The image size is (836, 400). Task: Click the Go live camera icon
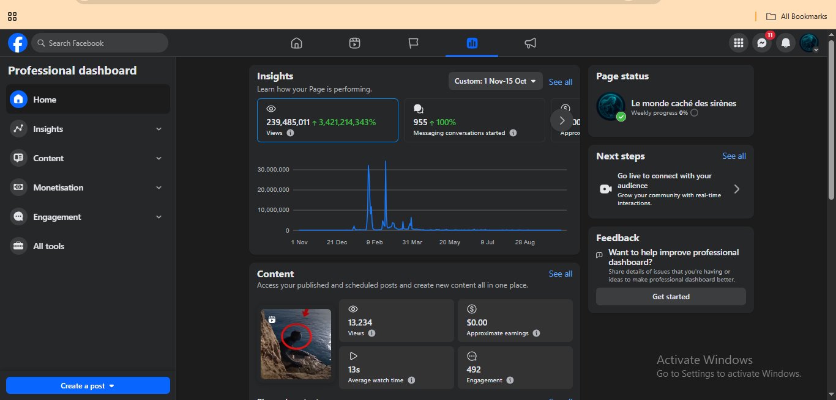pyautogui.click(x=606, y=189)
